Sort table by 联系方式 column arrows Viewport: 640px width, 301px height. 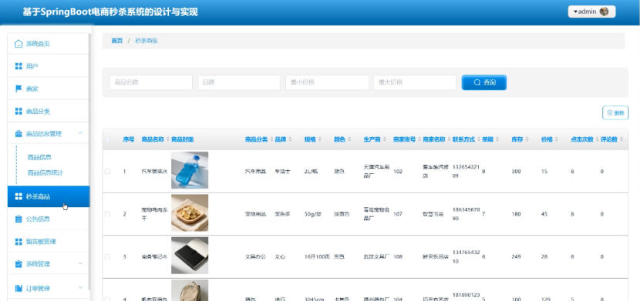(x=479, y=139)
